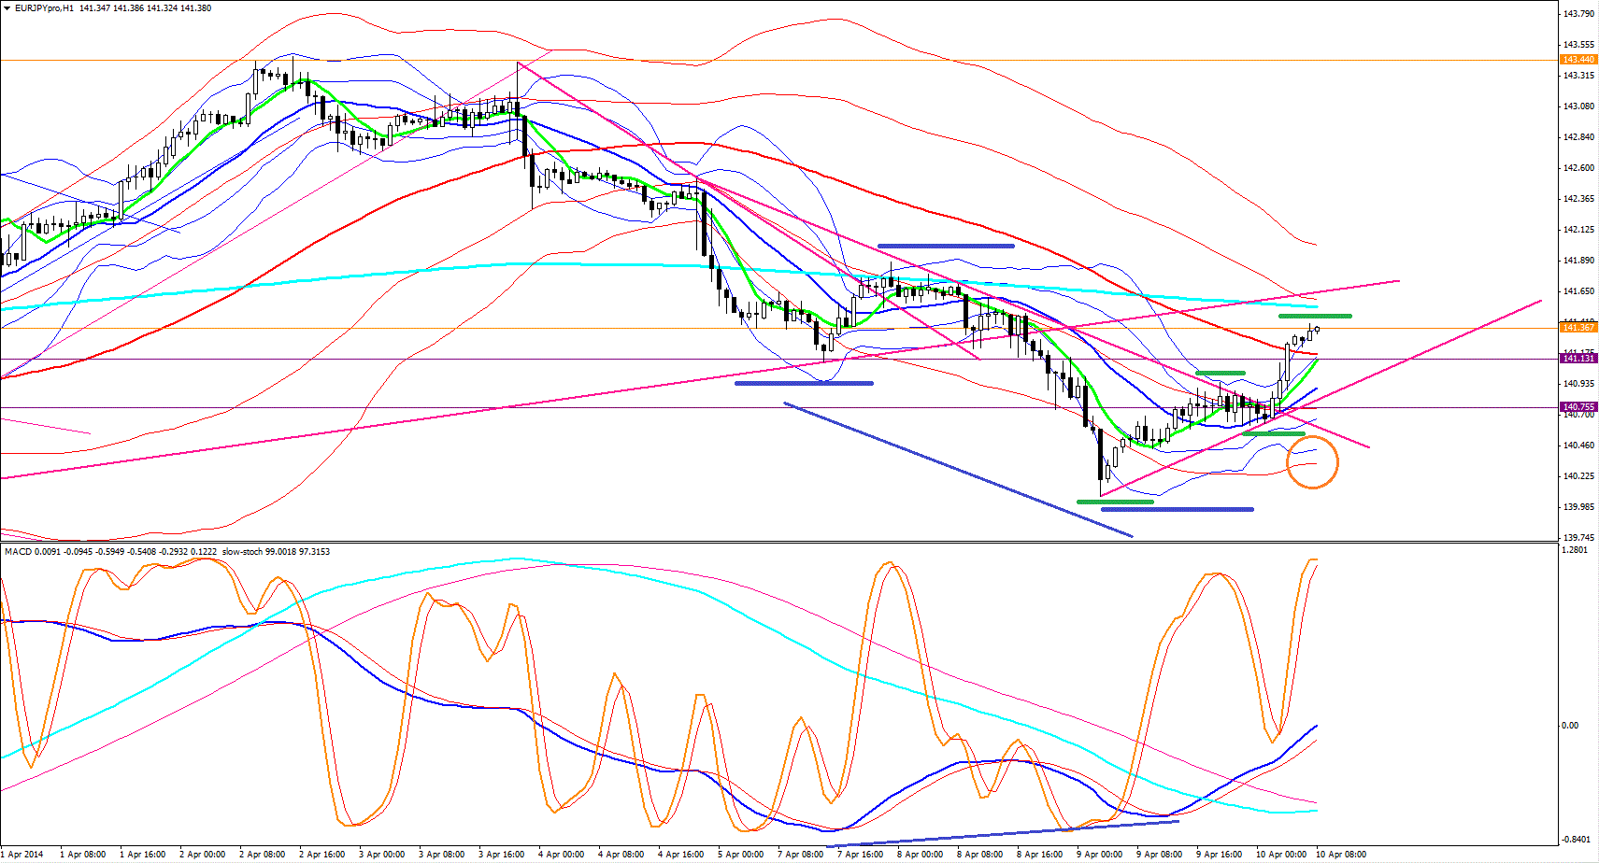Viewport: 1599px width, 863px height.
Task: Click the blue bar below the 7 Apr low
Action: coord(804,383)
